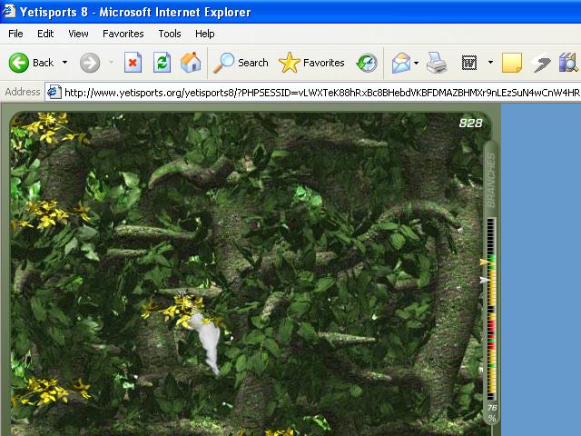
Task: Expand the Mail button dropdown arrow
Action: pos(416,63)
